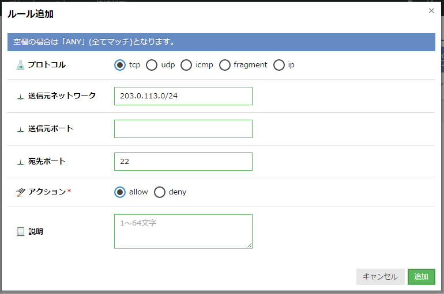Click the gavel icon next to アクション

point(21,192)
